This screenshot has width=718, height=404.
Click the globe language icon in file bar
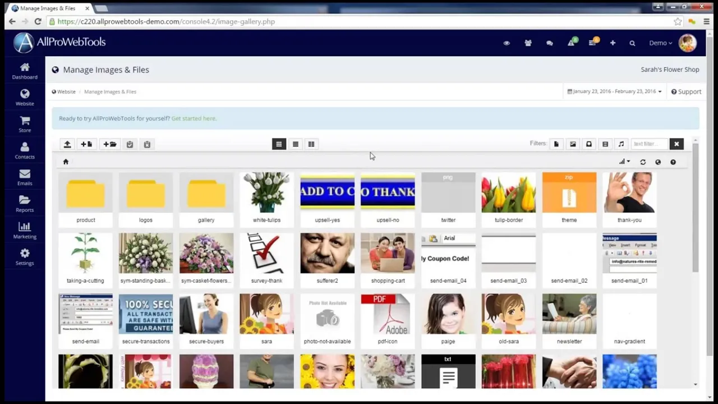[658, 162]
